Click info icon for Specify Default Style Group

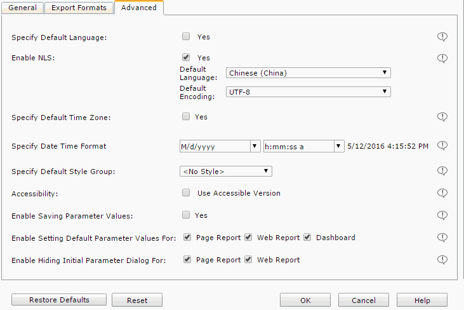pyautogui.click(x=442, y=171)
